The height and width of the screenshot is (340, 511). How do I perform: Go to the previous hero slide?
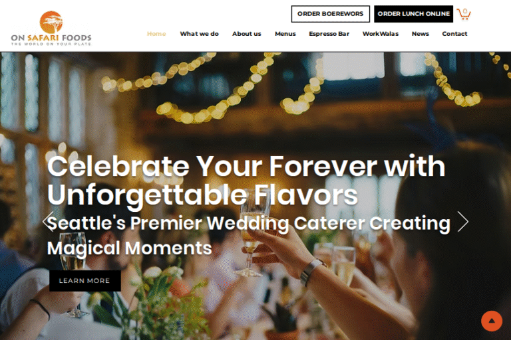(x=48, y=222)
